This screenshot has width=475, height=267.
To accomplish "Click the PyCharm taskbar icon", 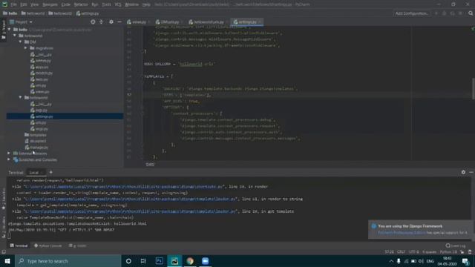I will pyautogui.click(x=174, y=261).
